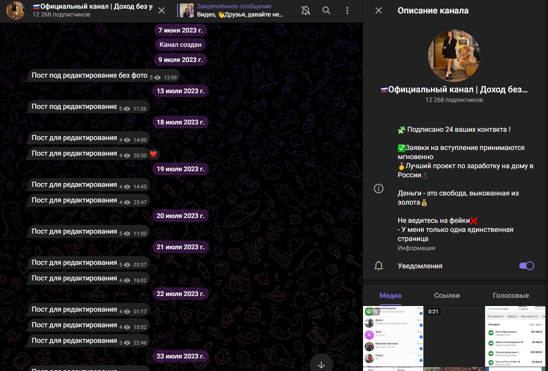
Task: Click the info icon beside channel description
Action: coord(379,189)
